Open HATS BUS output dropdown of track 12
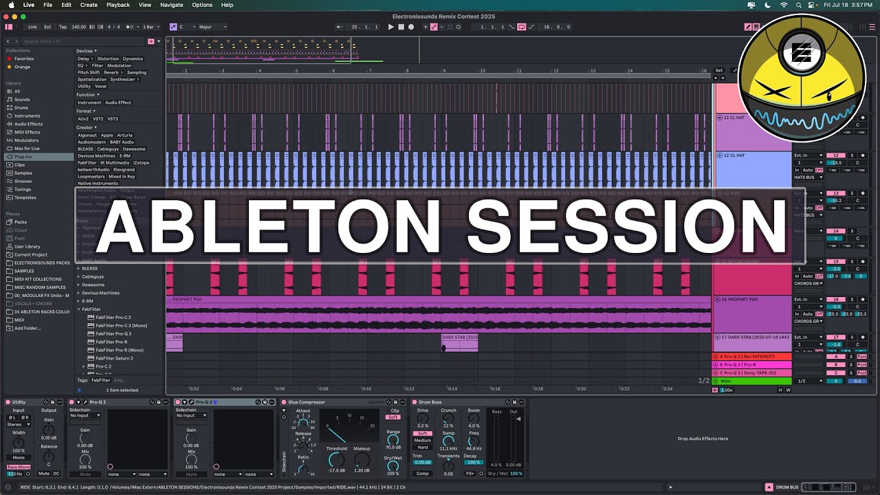 point(808,177)
